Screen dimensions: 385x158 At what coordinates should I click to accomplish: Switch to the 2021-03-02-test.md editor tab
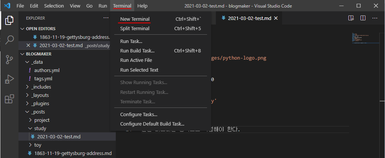pos(250,18)
